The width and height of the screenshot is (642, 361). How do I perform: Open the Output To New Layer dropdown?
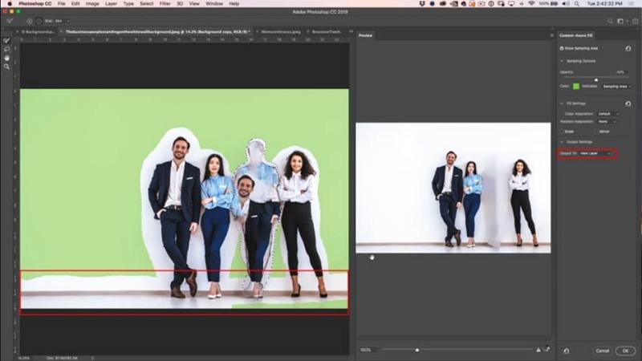point(595,153)
